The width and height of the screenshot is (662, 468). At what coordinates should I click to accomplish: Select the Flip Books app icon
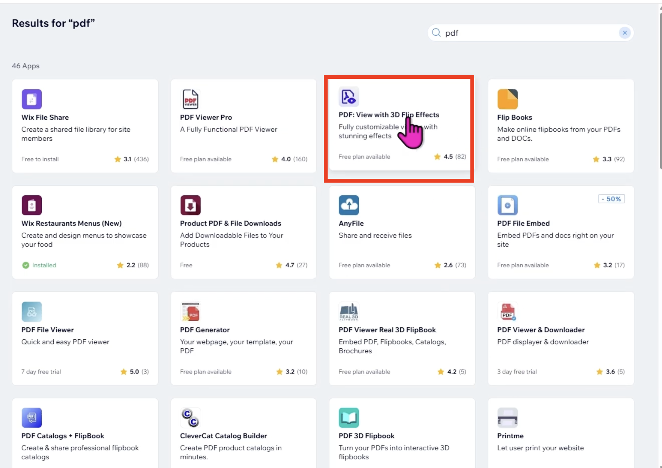coord(507,99)
